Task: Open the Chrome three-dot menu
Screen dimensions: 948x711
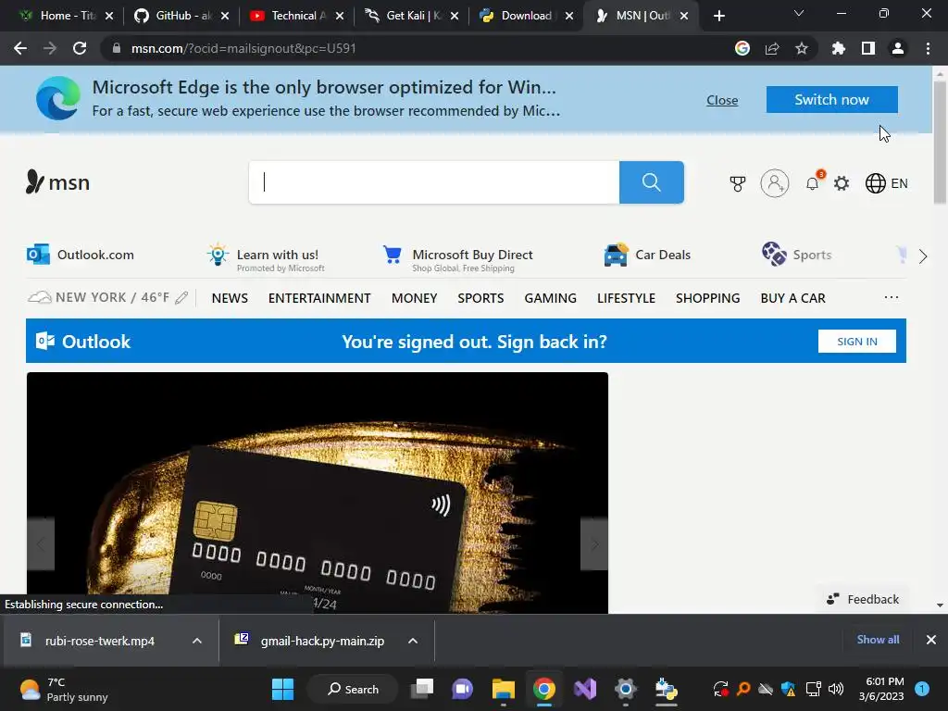Action: point(928,48)
